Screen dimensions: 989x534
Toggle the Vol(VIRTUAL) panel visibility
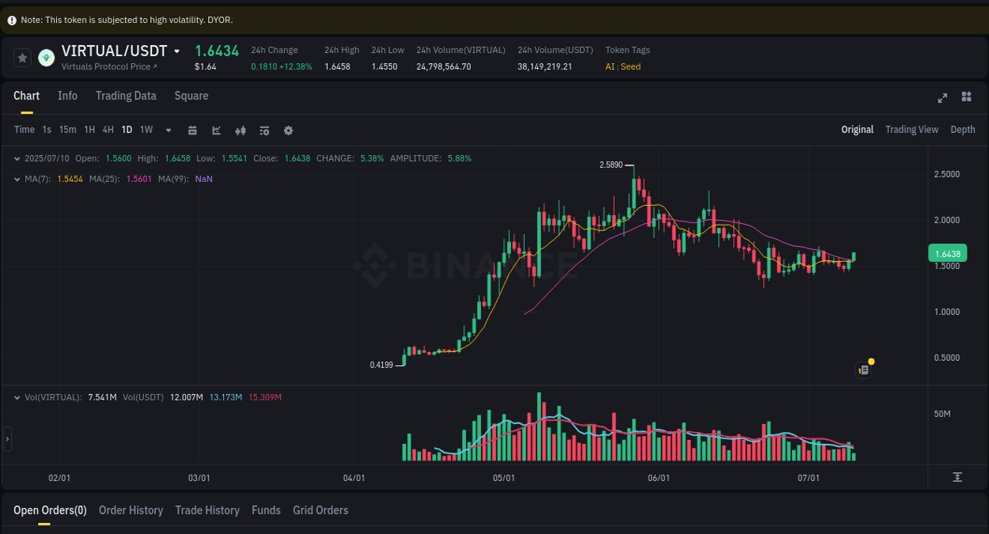tap(16, 396)
